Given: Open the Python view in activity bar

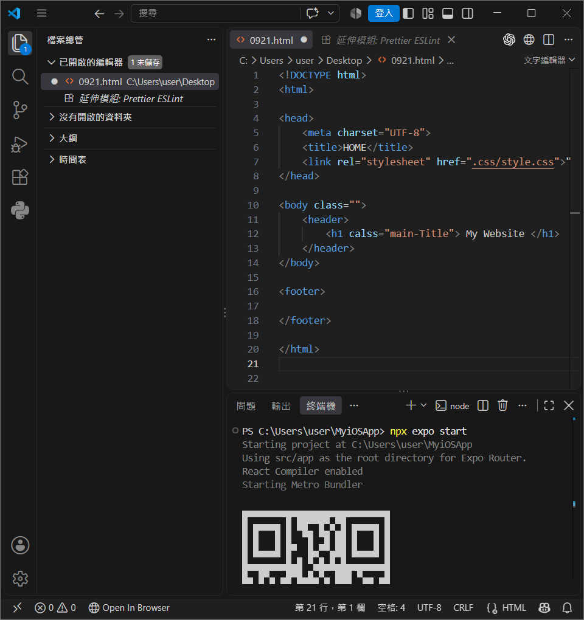Looking at the screenshot, I should (x=20, y=210).
